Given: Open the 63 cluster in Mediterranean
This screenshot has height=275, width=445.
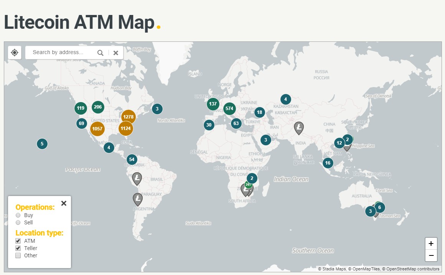Looking at the screenshot, I should 236,124.
